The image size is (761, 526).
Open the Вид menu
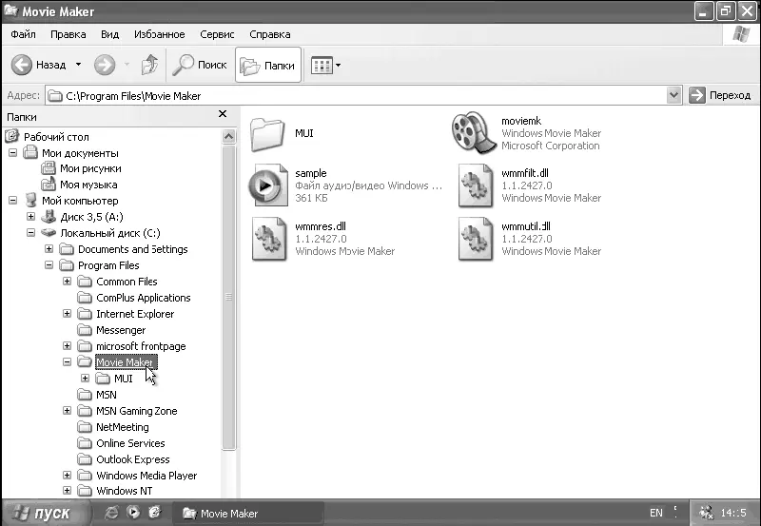(109, 34)
